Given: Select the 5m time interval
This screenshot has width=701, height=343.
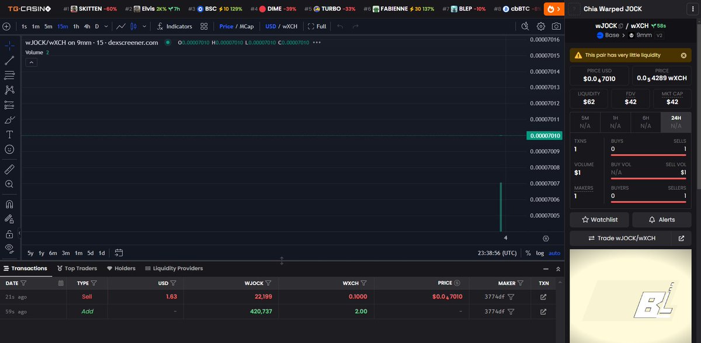Looking at the screenshot, I should [48, 26].
